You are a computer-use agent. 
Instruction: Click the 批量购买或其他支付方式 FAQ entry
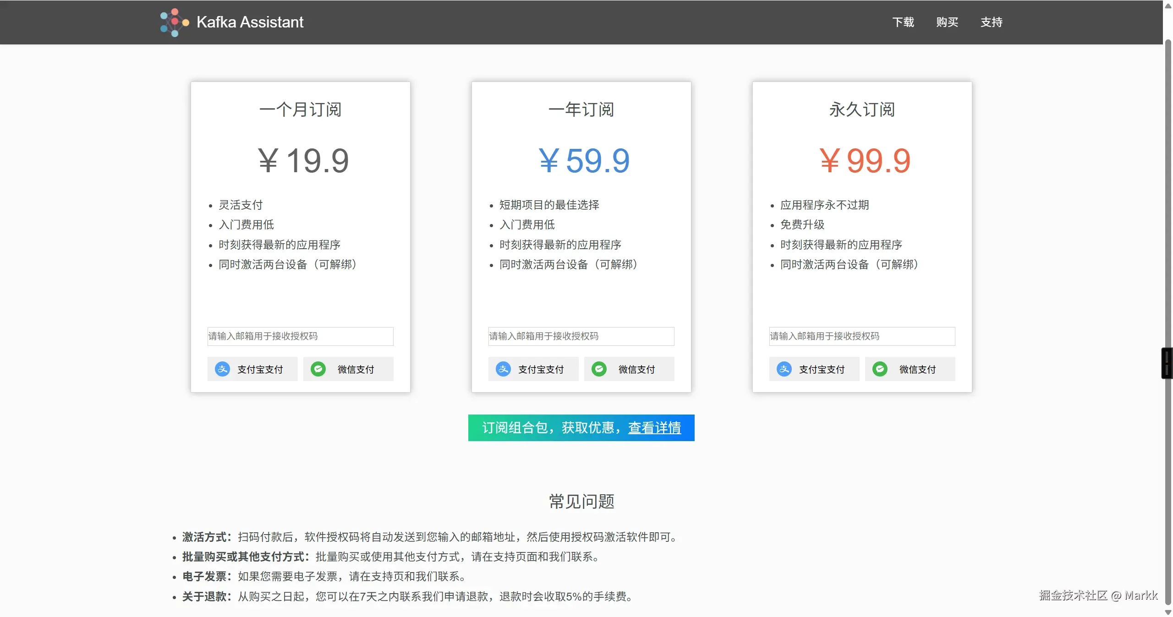[392, 557]
